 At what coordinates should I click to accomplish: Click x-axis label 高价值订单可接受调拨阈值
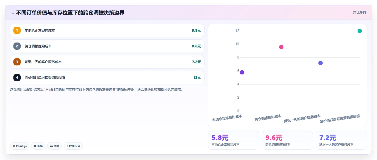pyautogui.click(x=340, y=119)
